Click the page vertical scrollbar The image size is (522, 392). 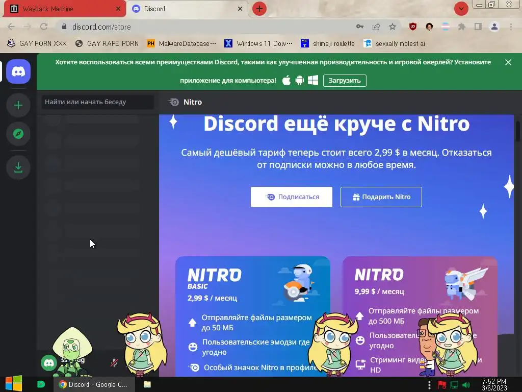click(518, 132)
